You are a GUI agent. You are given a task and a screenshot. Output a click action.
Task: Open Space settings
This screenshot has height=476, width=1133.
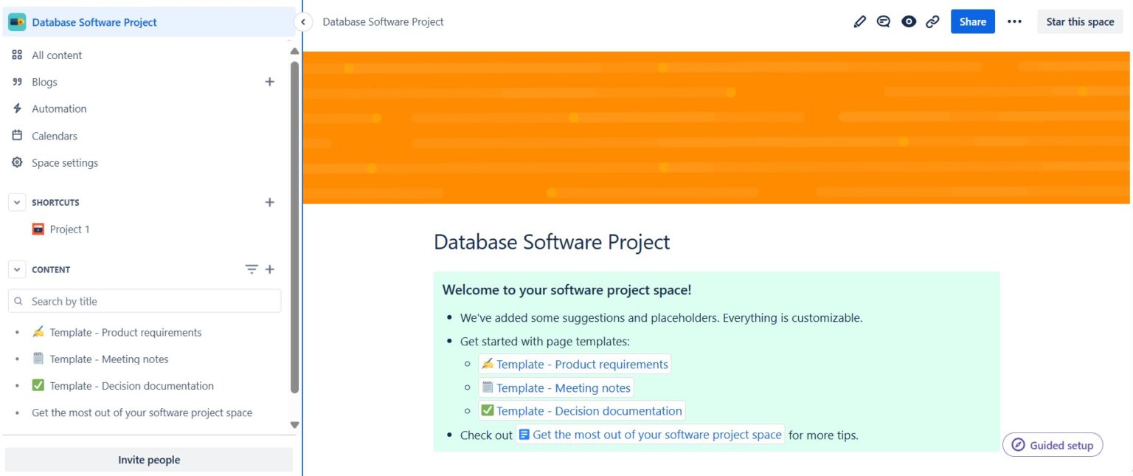coord(65,162)
